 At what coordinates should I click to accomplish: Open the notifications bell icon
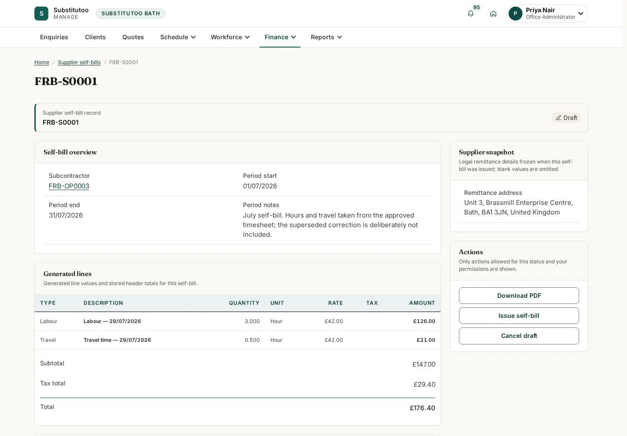[471, 14]
